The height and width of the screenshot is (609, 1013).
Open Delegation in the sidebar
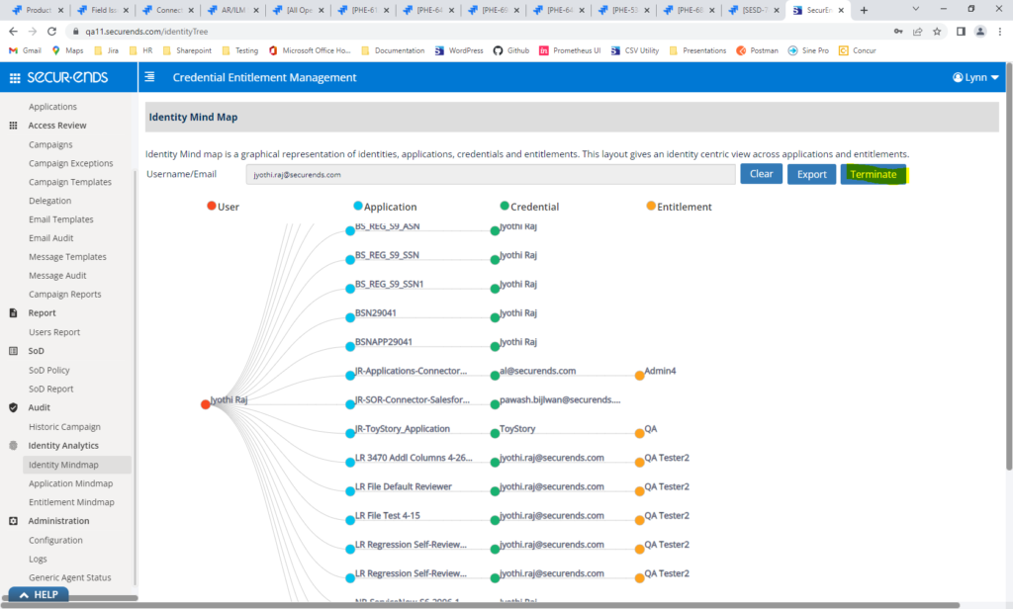(49, 201)
